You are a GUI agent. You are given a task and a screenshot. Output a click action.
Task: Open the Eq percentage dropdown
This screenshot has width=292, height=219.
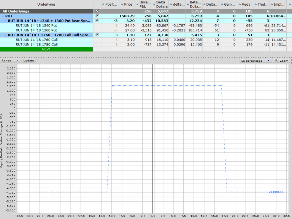point(255,61)
